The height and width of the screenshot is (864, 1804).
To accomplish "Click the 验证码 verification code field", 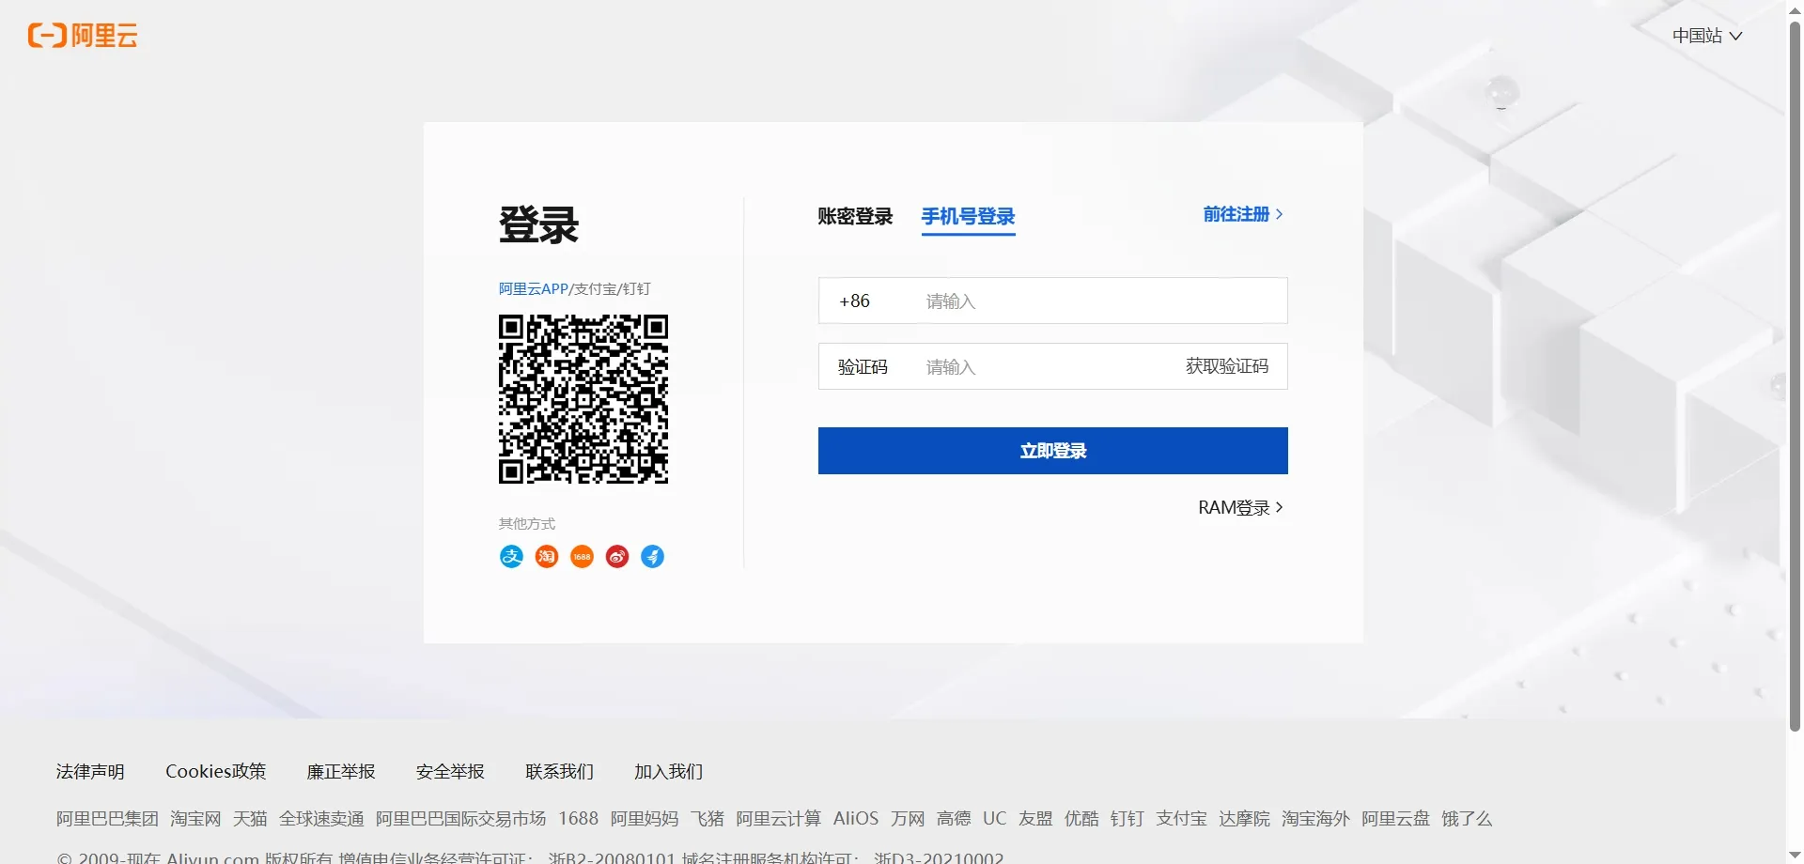I will click(x=1034, y=366).
